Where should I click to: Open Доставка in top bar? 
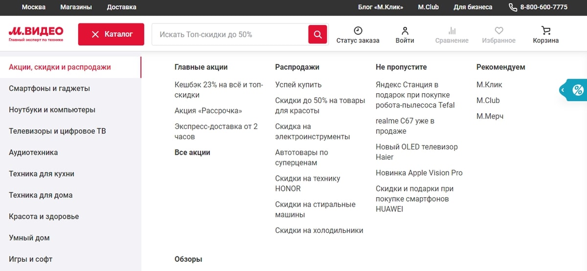(x=122, y=7)
